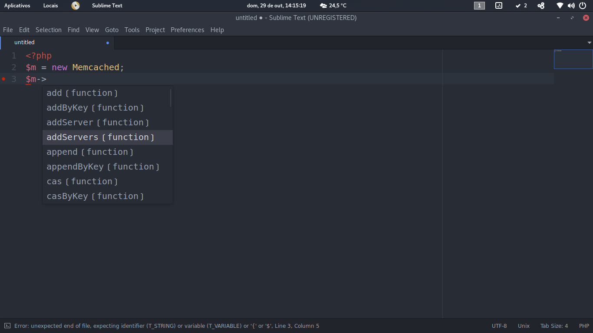The image size is (593, 333).
Task: Click the minimap in the top right corner
Action: coord(573,59)
